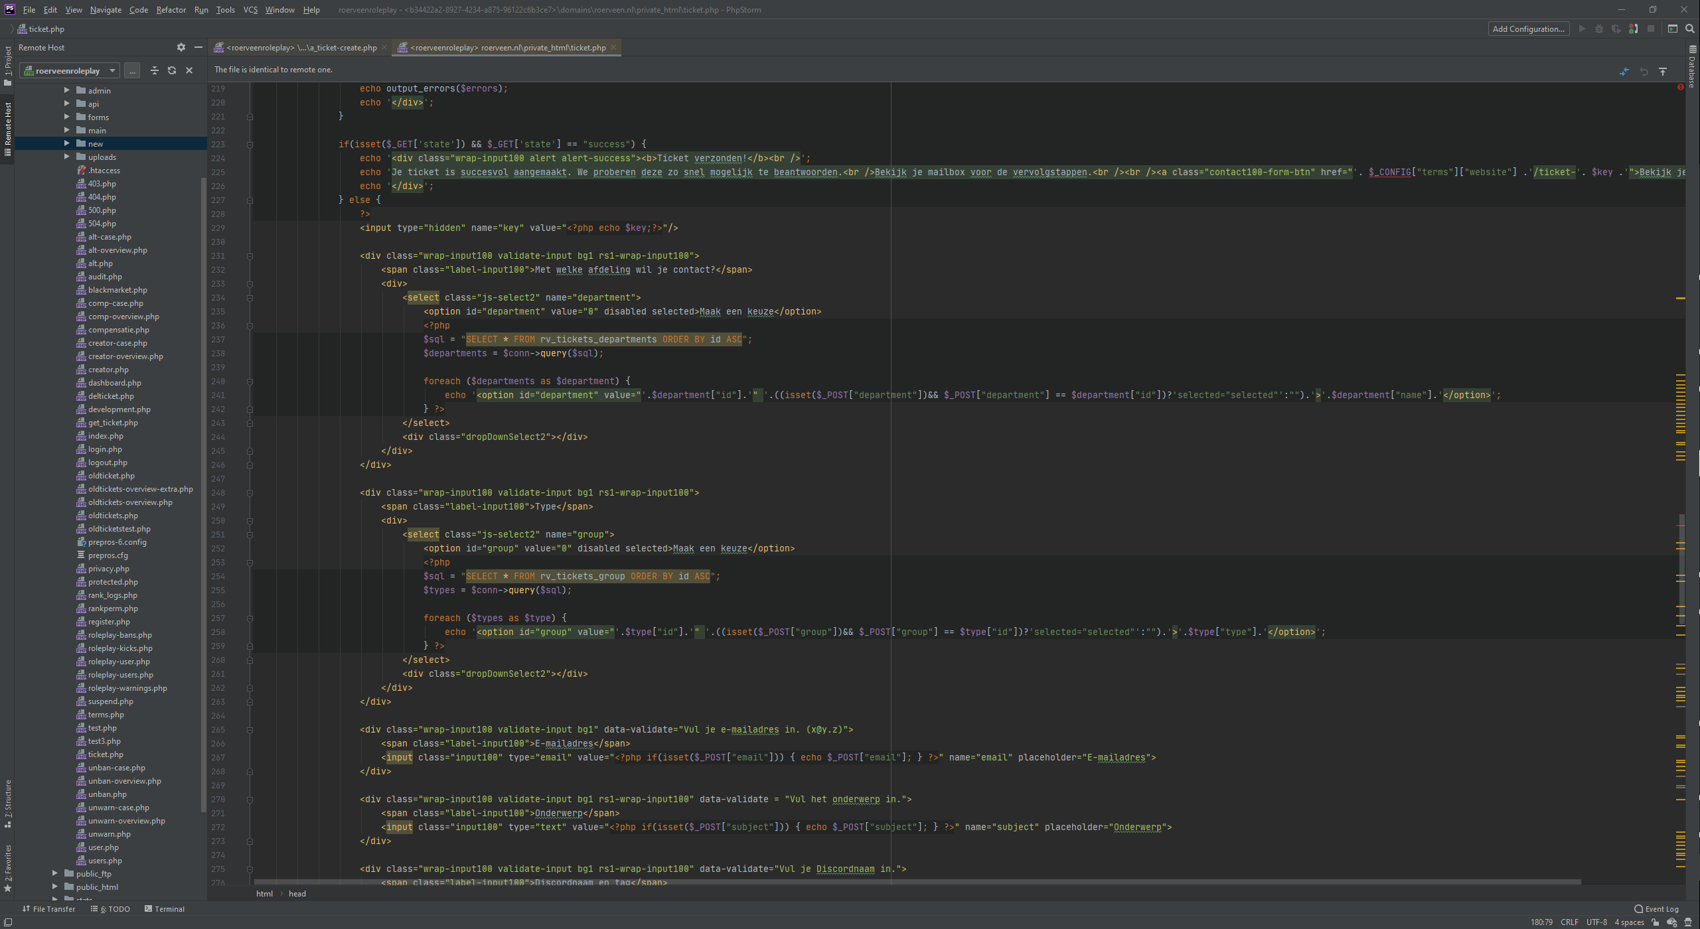
Task: Refresh the Remote Host file tree
Action: point(172,70)
